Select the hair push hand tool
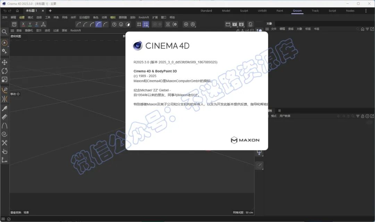The height and width of the screenshot is (222, 375). click(x=4, y=151)
